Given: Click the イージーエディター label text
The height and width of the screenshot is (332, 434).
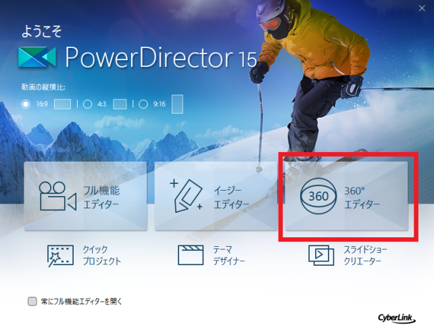Looking at the screenshot, I should click(231, 197).
